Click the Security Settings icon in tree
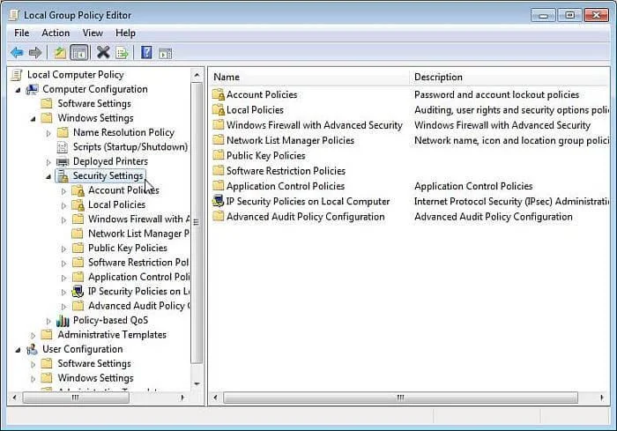The height and width of the screenshot is (431, 617). pos(63,176)
